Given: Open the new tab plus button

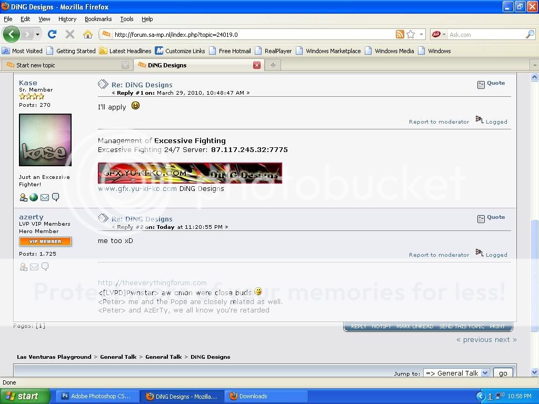Looking at the screenshot, I should (x=273, y=65).
